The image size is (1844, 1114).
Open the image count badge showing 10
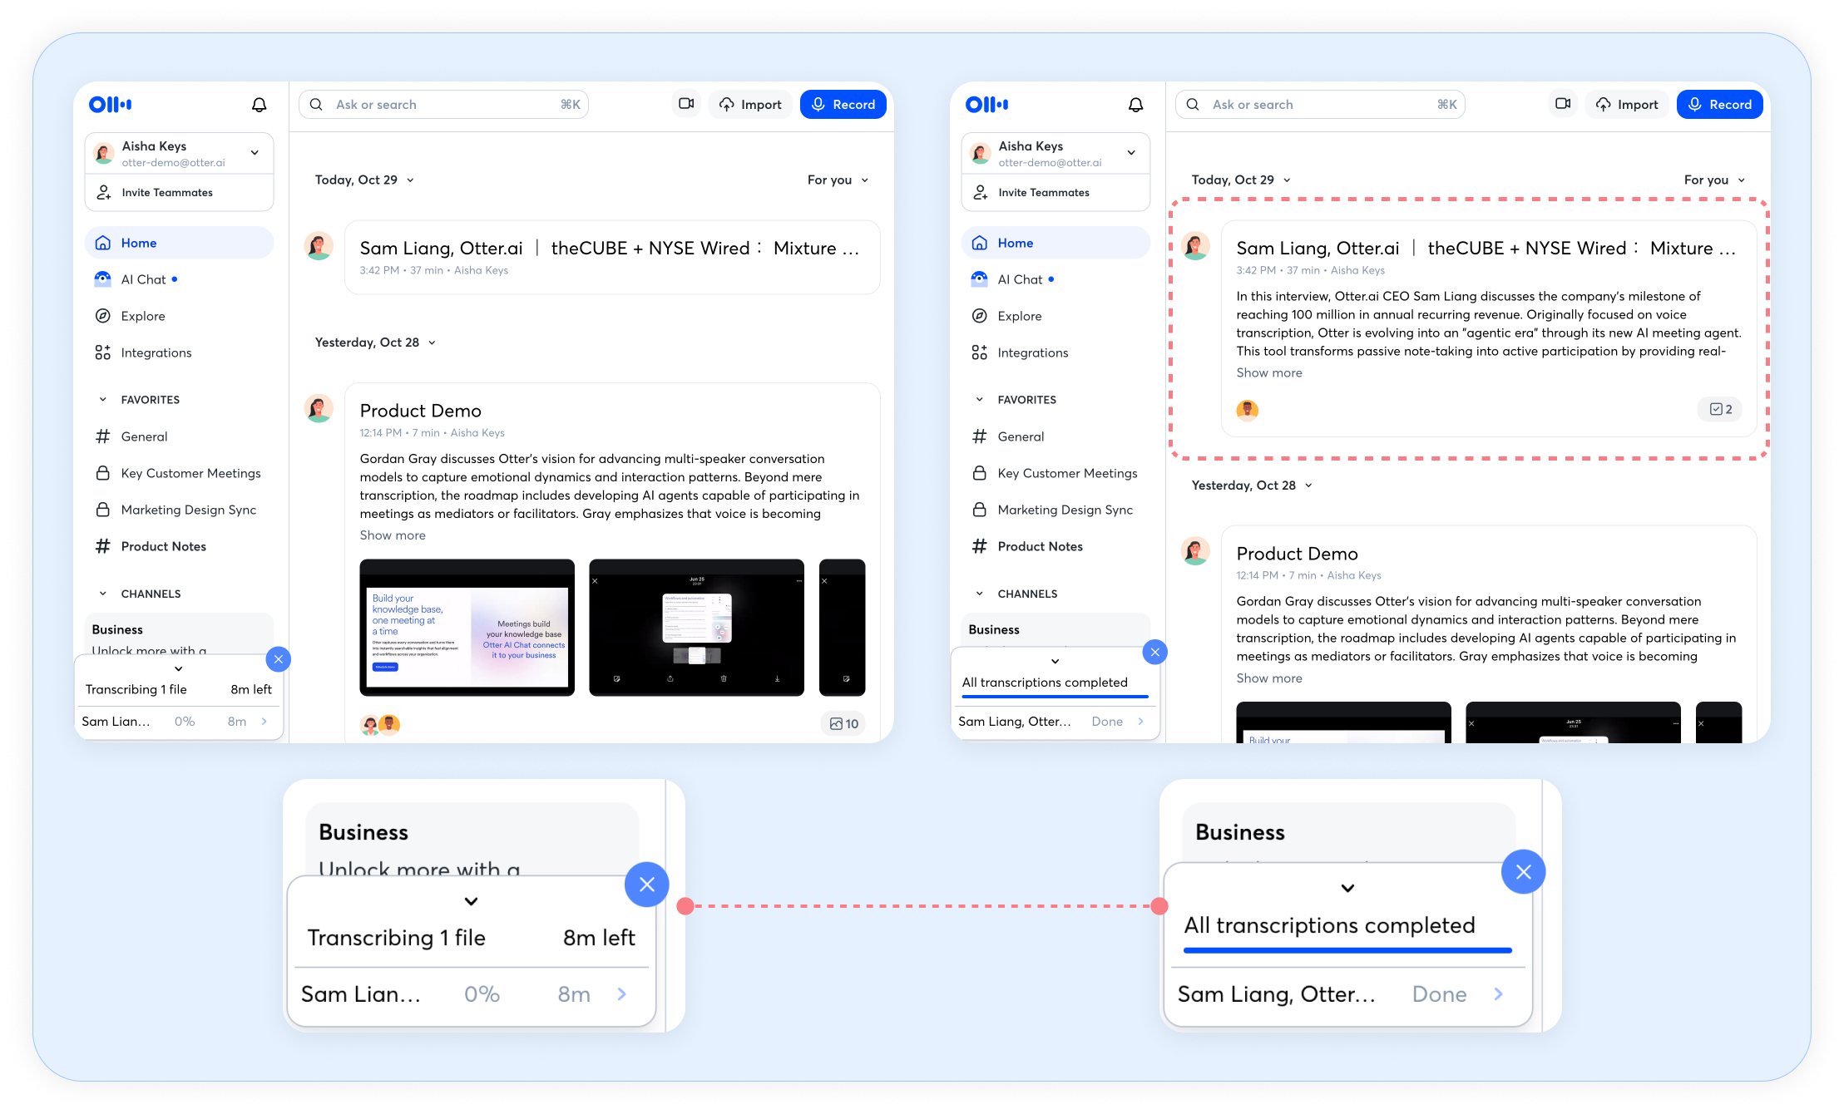(844, 723)
